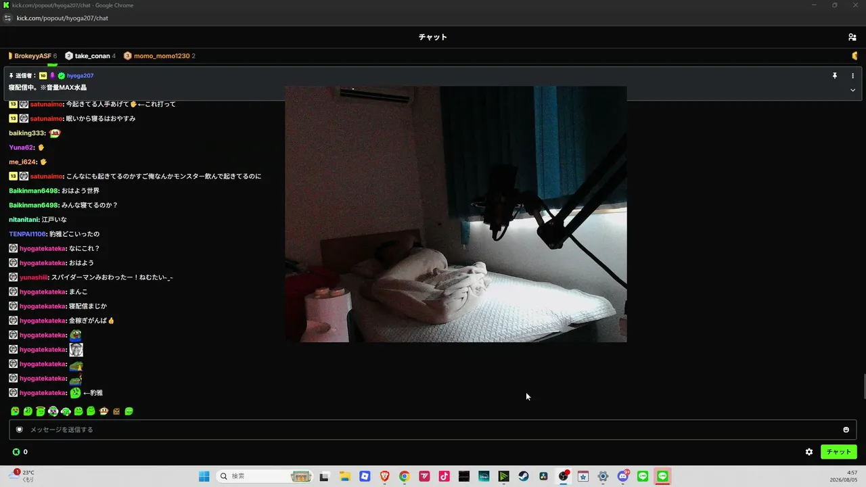Expand the pinned message chevron
866x487 pixels.
click(852, 90)
